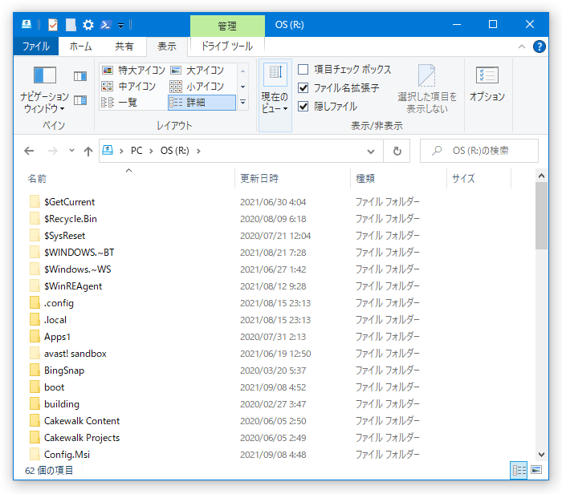Select 一覧 layout
This screenshot has width=562, height=494.
(120, 103)
